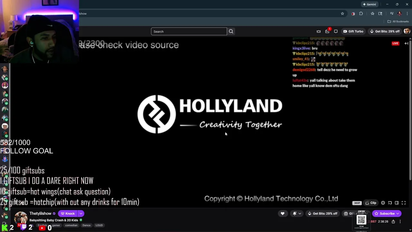Toggle fullscreen on the video player
The width and height of the screenshot is (412, 232).
pos(404,203)
